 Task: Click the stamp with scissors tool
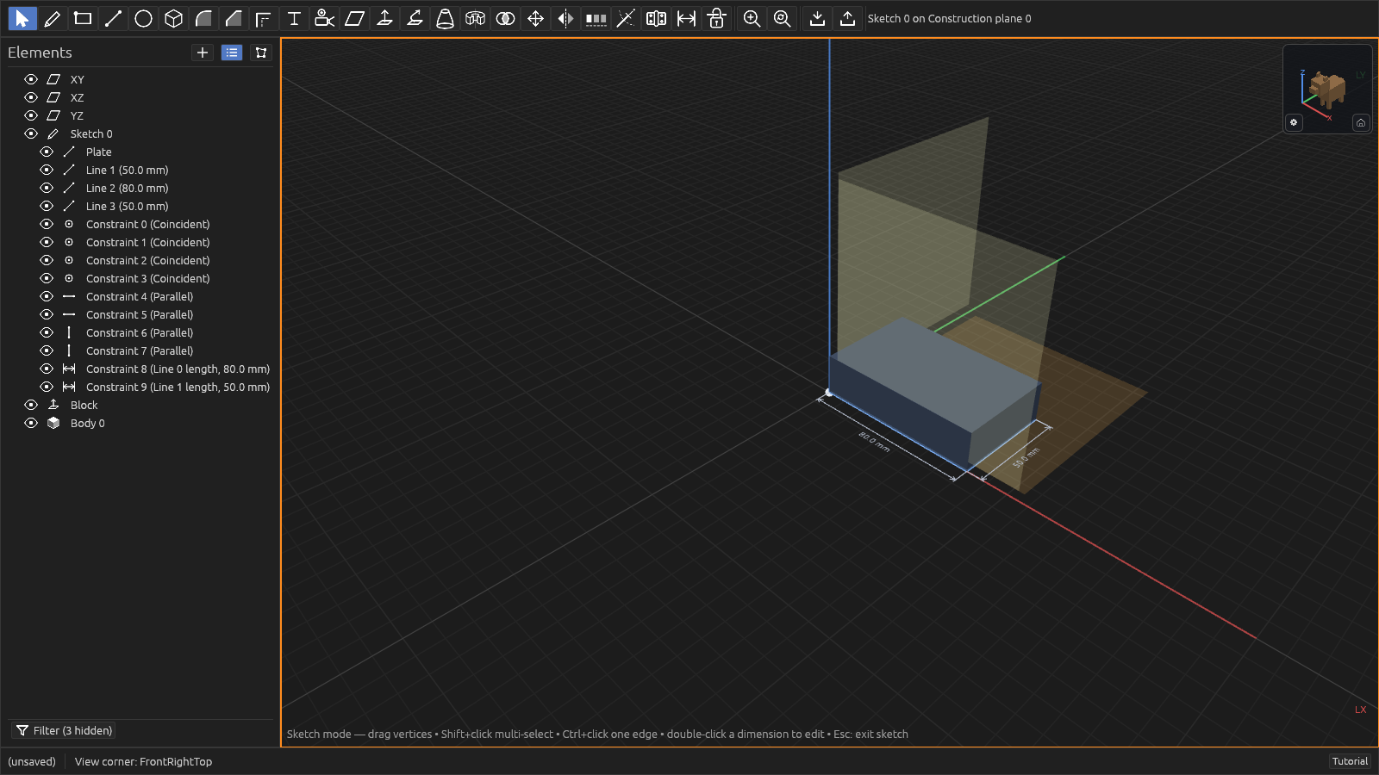[x=324, y=18]
